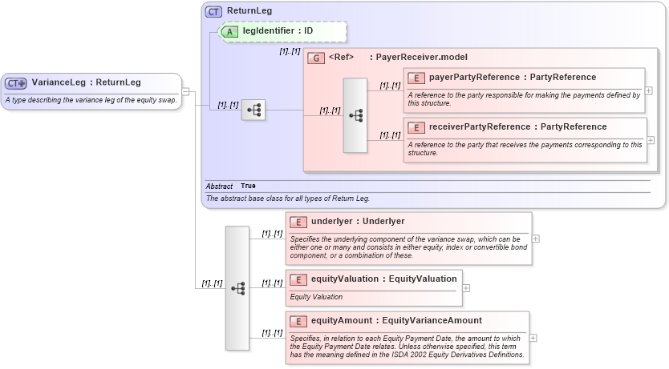The width and height of the screenshot is (669, 369).
Task: Click the equityAmount 'Equity Payment Date' description
Action: pos(407,347)
